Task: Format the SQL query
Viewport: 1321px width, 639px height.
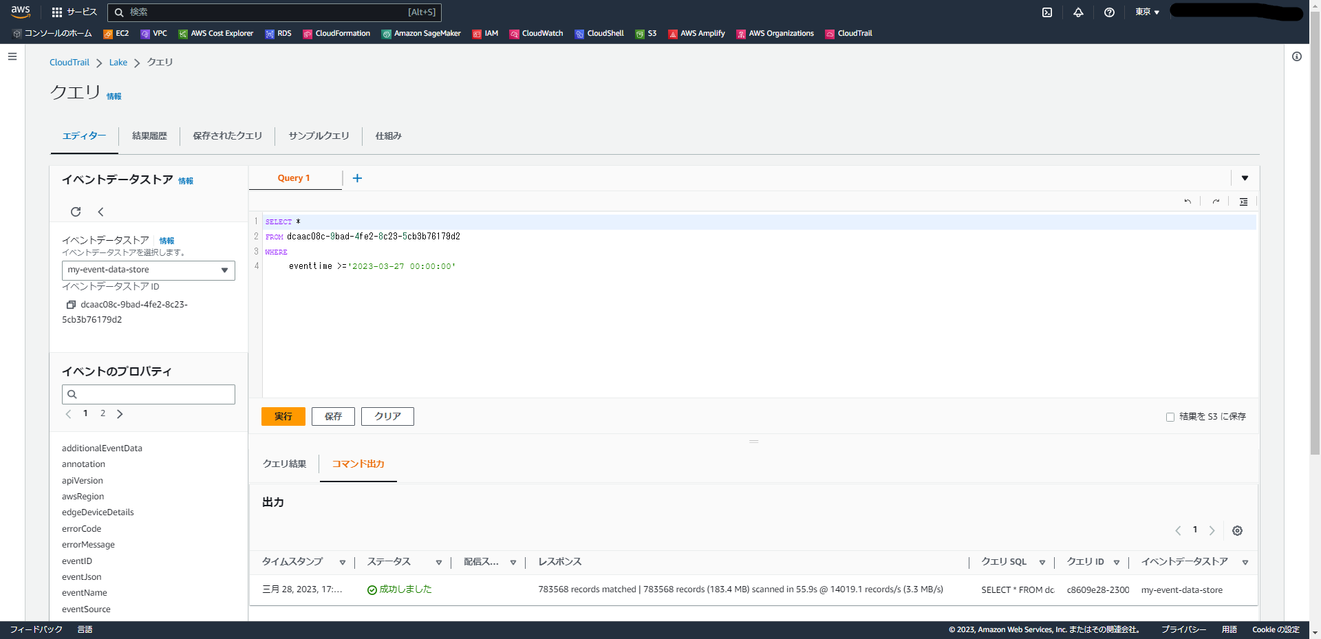Action: coord(1243,202)
